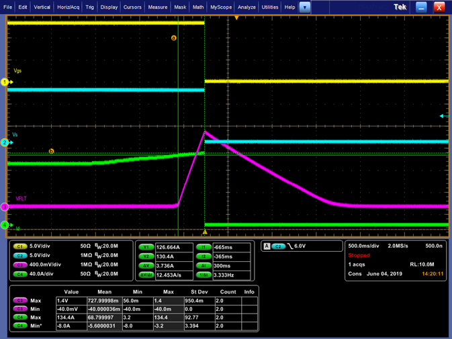Click the C2 trigger source badge
The width and height of the screenshot is (452, 339).
279,246
